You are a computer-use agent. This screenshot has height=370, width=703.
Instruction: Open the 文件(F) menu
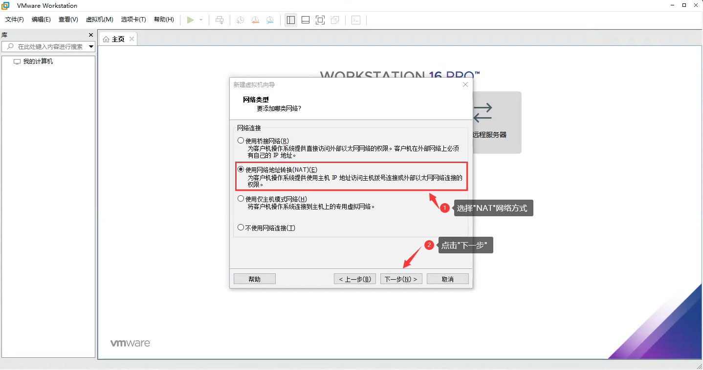14,20
